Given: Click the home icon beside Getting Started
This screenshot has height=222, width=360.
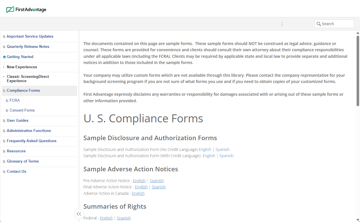Looking at the screenshot, I should point(4,57).
